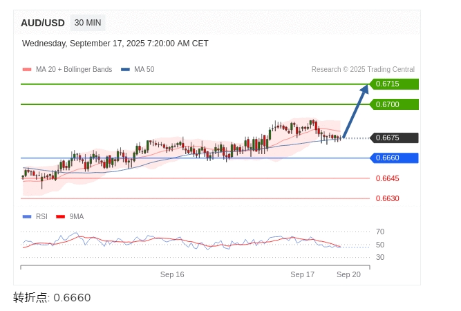The width and height of the screenshot is (461, 311).
Task: Click the RSI 30 axis value
Action: [x=380, y=257]
